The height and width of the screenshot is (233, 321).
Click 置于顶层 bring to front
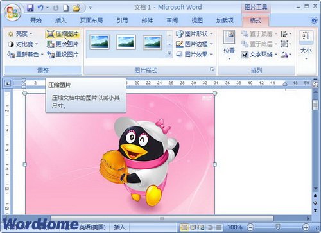click(259, 34)
